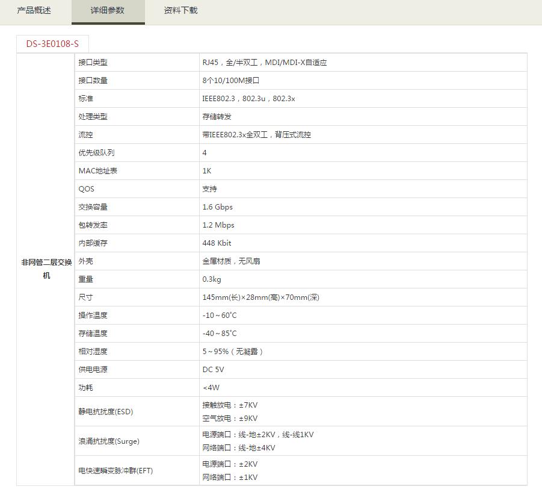Image resolution: width=542 pixels, height=501 pixels.
Task: Click the 1.2 Mbps forwarding rate value
Action: tap(218, 225)
